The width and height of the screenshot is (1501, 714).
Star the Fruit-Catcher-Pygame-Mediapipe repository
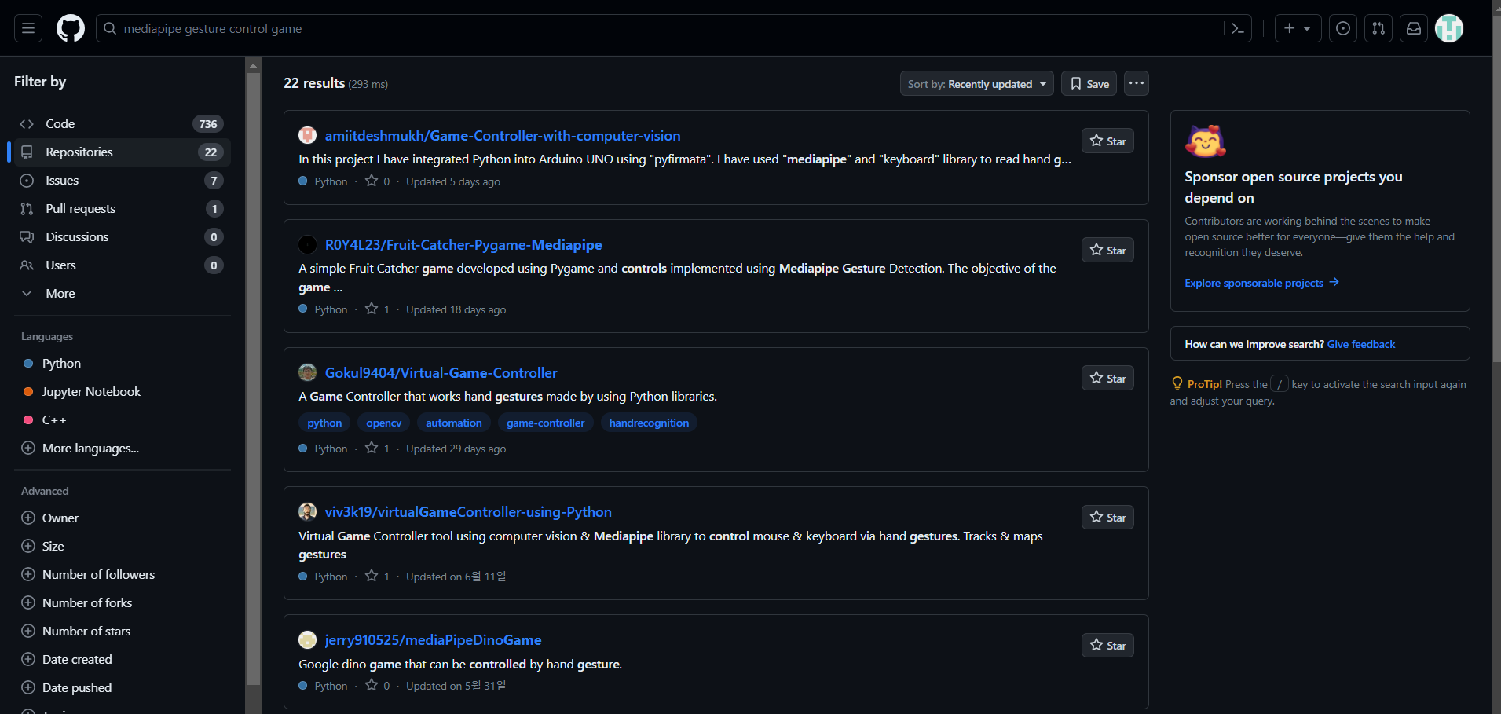pyautogui.click(x=1107, y=251)
